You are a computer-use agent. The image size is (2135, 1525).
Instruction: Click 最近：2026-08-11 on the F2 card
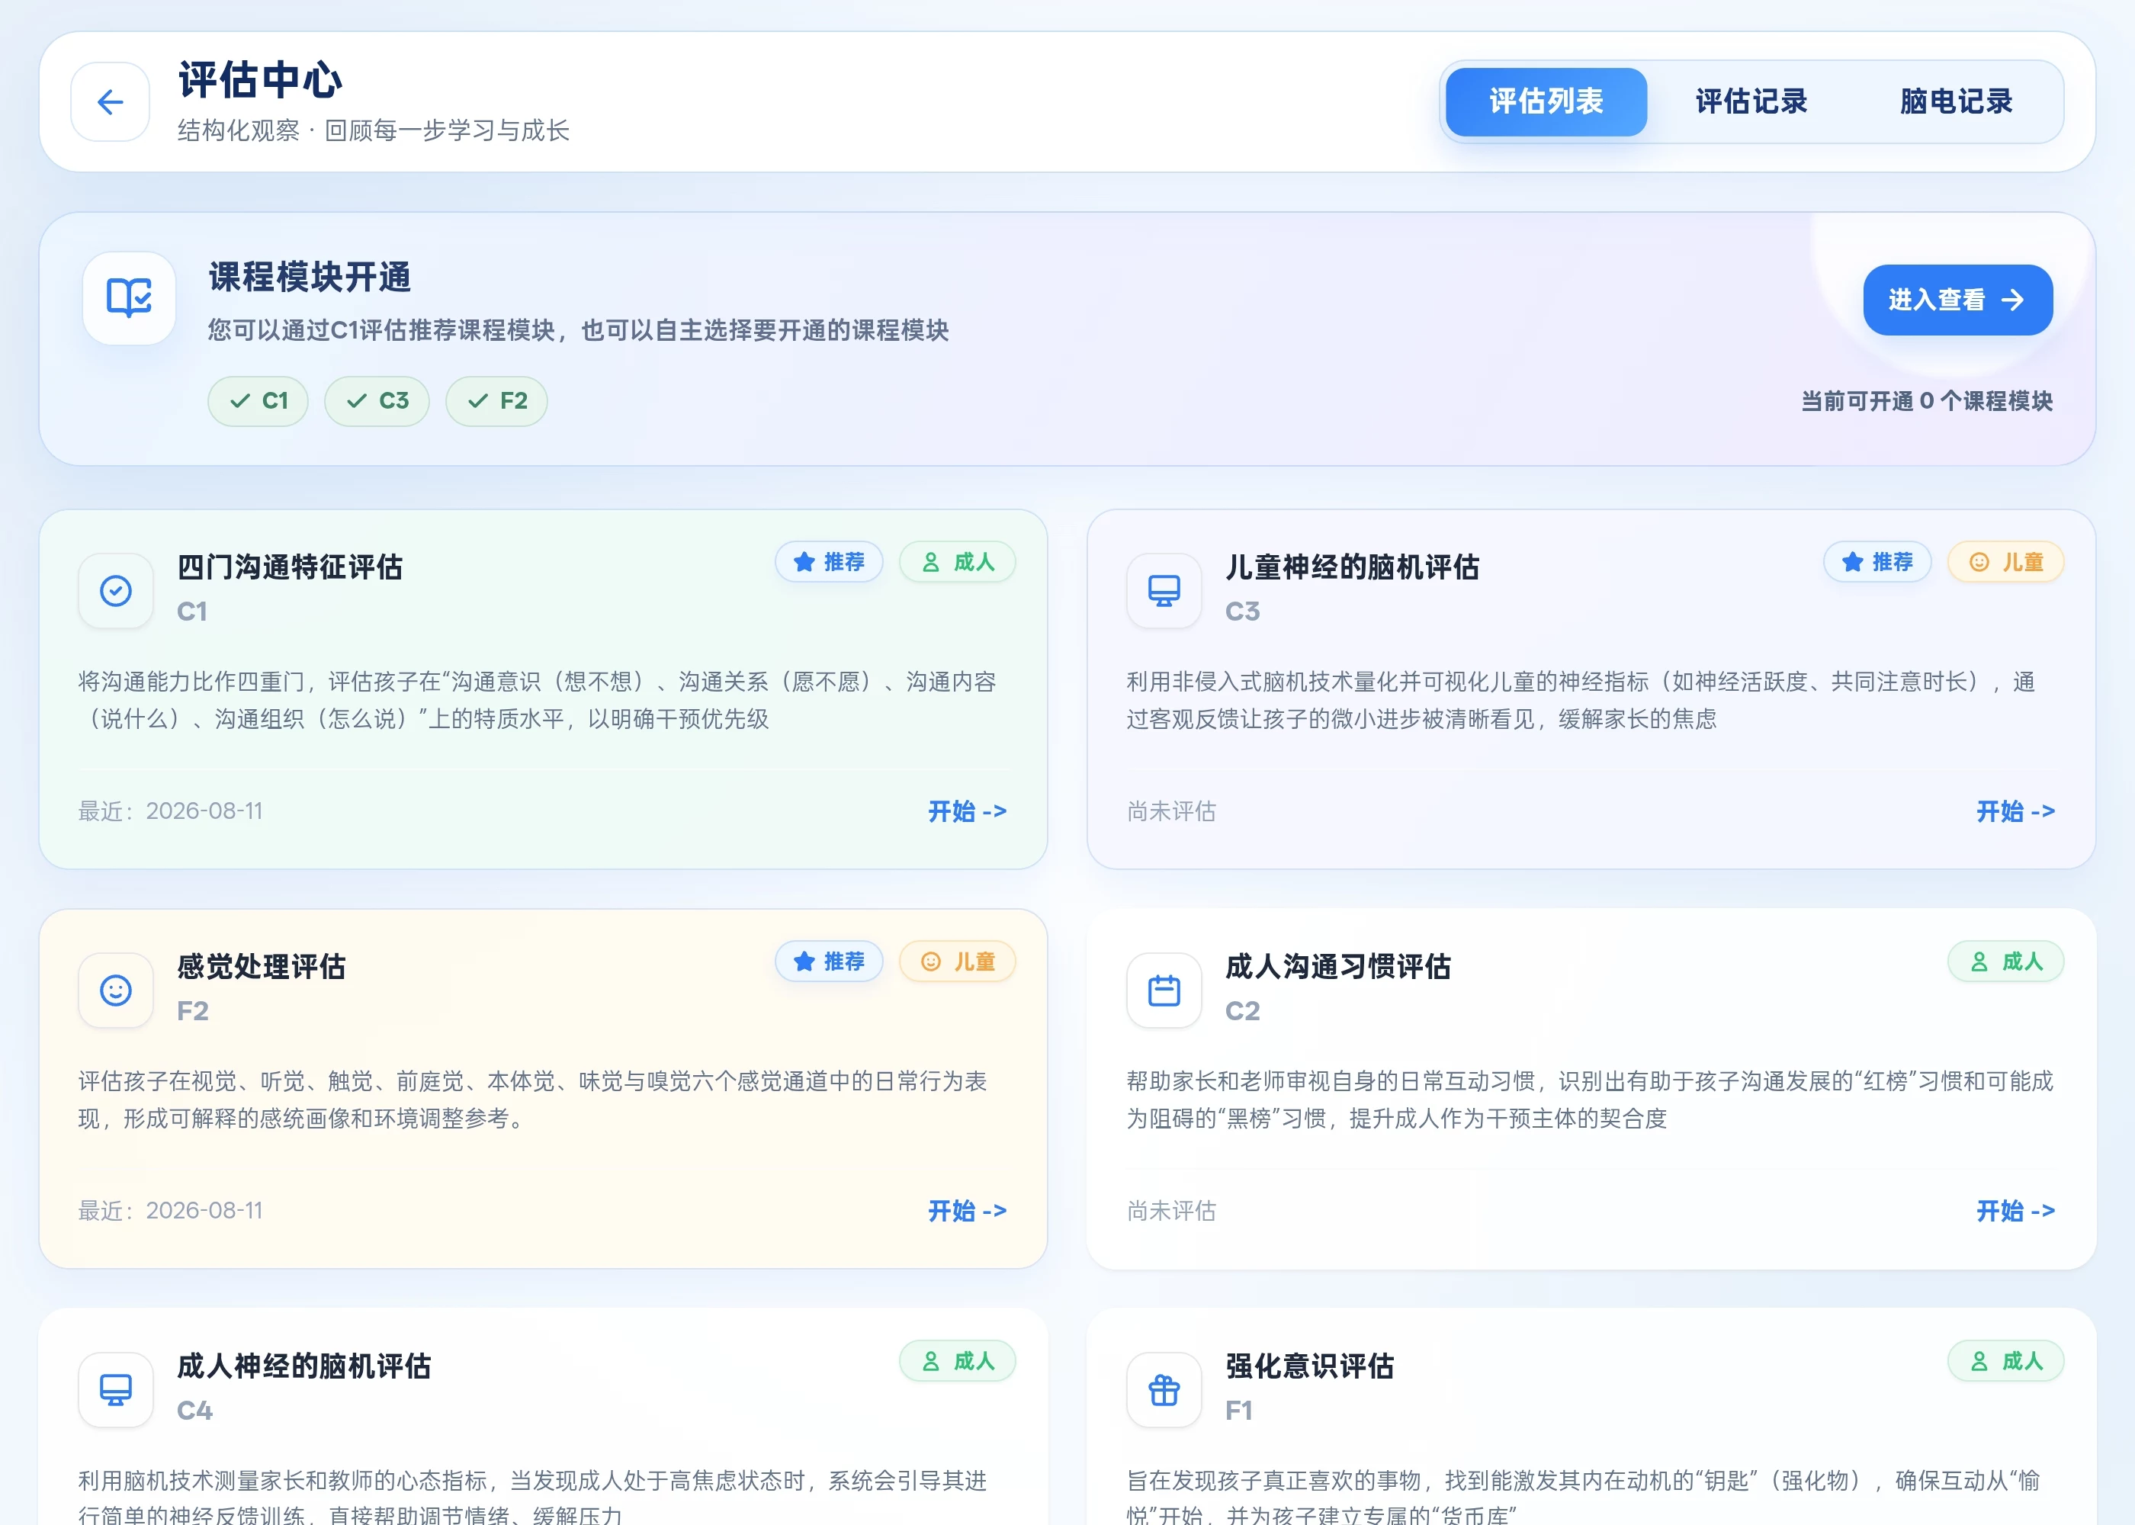(170, 1210)
